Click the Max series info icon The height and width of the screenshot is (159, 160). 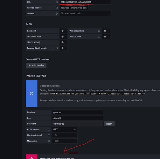pos(49,141)
